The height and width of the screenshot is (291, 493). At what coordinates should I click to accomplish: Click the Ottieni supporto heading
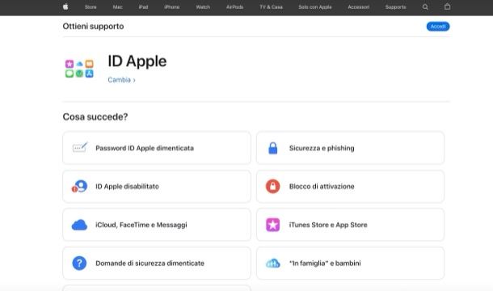[93, 27]
